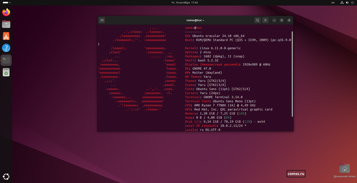
Task: Click the 'Host: KVM/QEMU Standard PC' line
Action: [x=238, y=40]
